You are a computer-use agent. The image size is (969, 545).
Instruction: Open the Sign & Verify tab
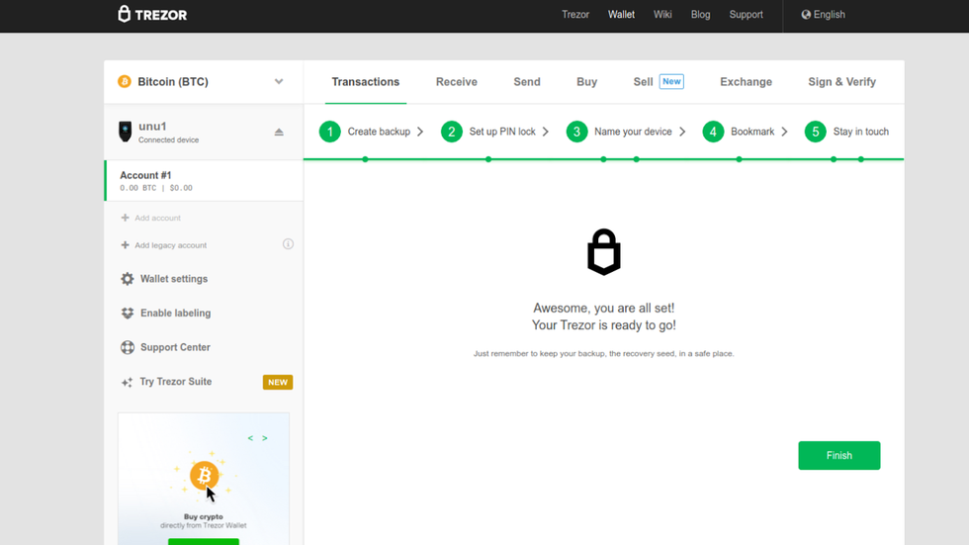(x=841, y=82)
